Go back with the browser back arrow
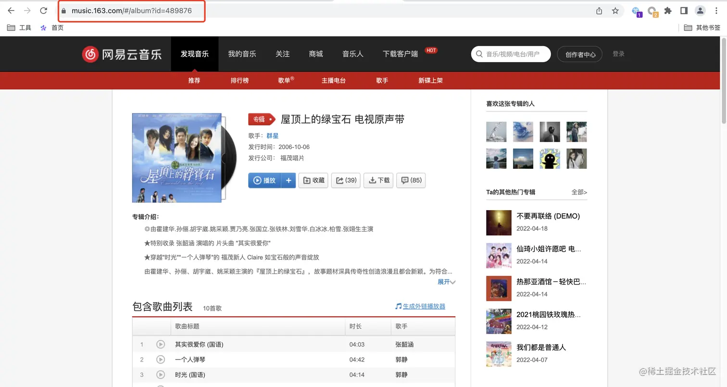Screen dimensions: 727x387 (x=11, y=11)
